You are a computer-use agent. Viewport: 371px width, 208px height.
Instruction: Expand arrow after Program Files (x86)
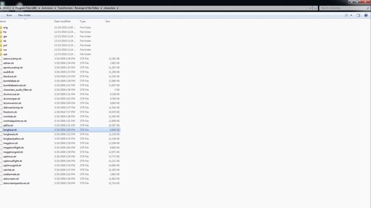click(39, 8)
